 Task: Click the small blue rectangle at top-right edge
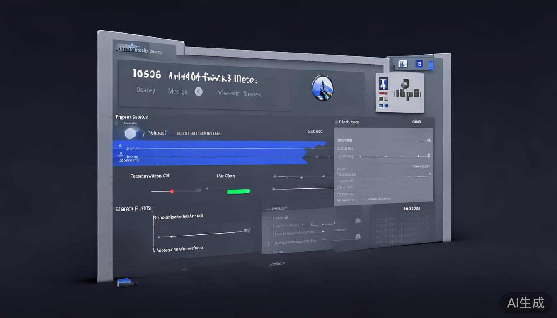click(x=431, y=65)
